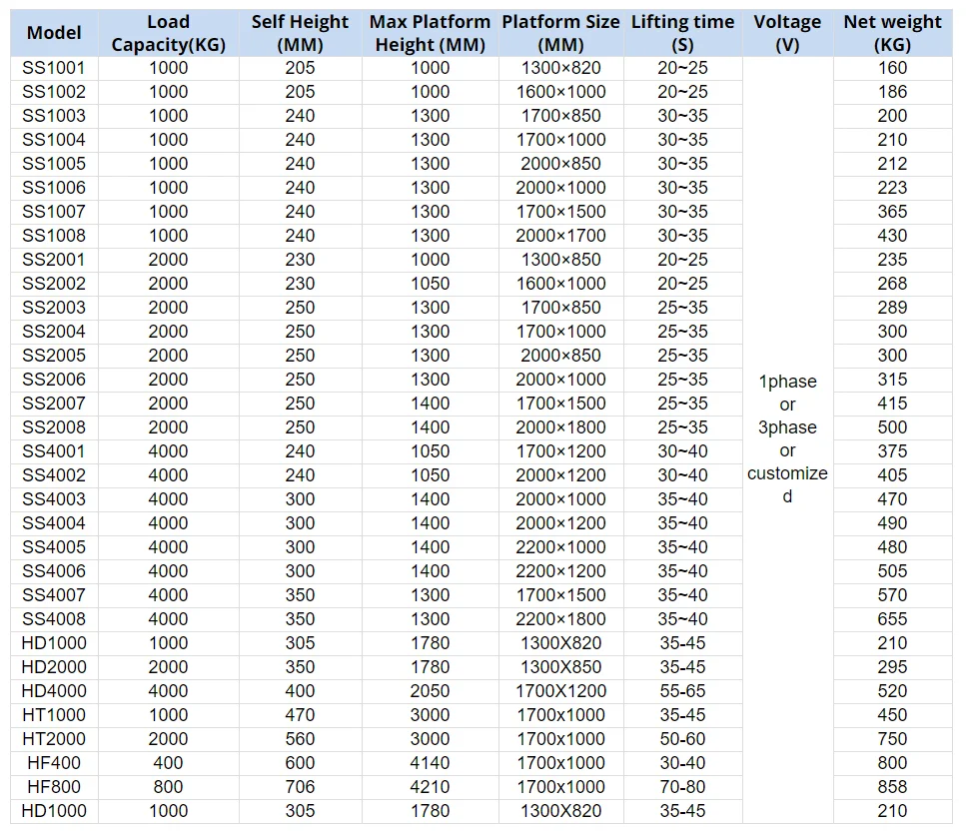Click net weight 655 for SS4008

point(893,619)
